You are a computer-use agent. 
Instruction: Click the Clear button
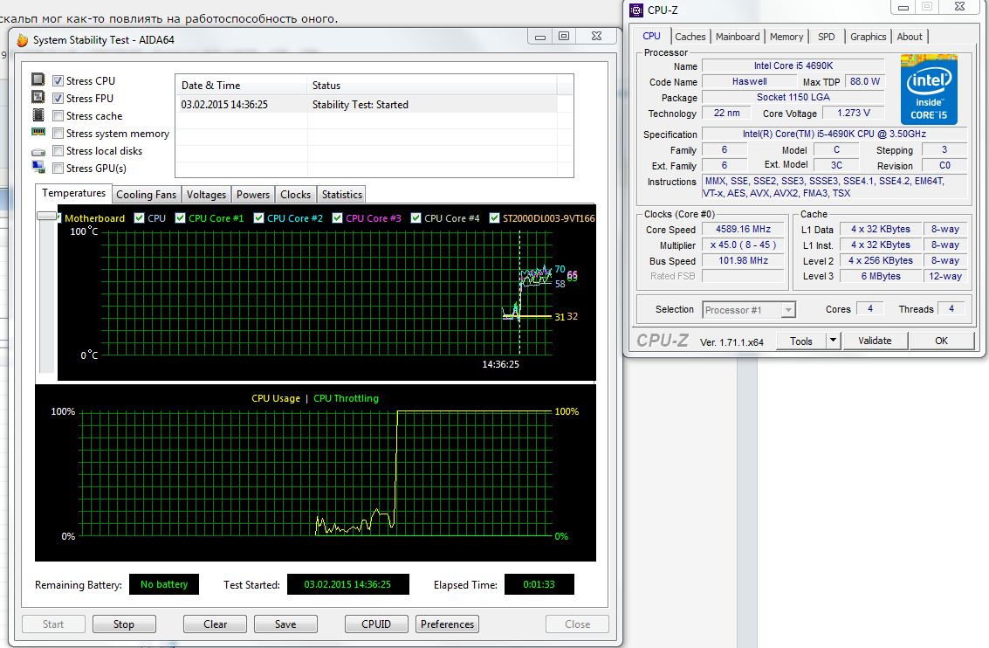click(x=215, y=624)
